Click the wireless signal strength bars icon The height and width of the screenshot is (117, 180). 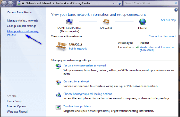pyautogui.click(x=137, y=47)
